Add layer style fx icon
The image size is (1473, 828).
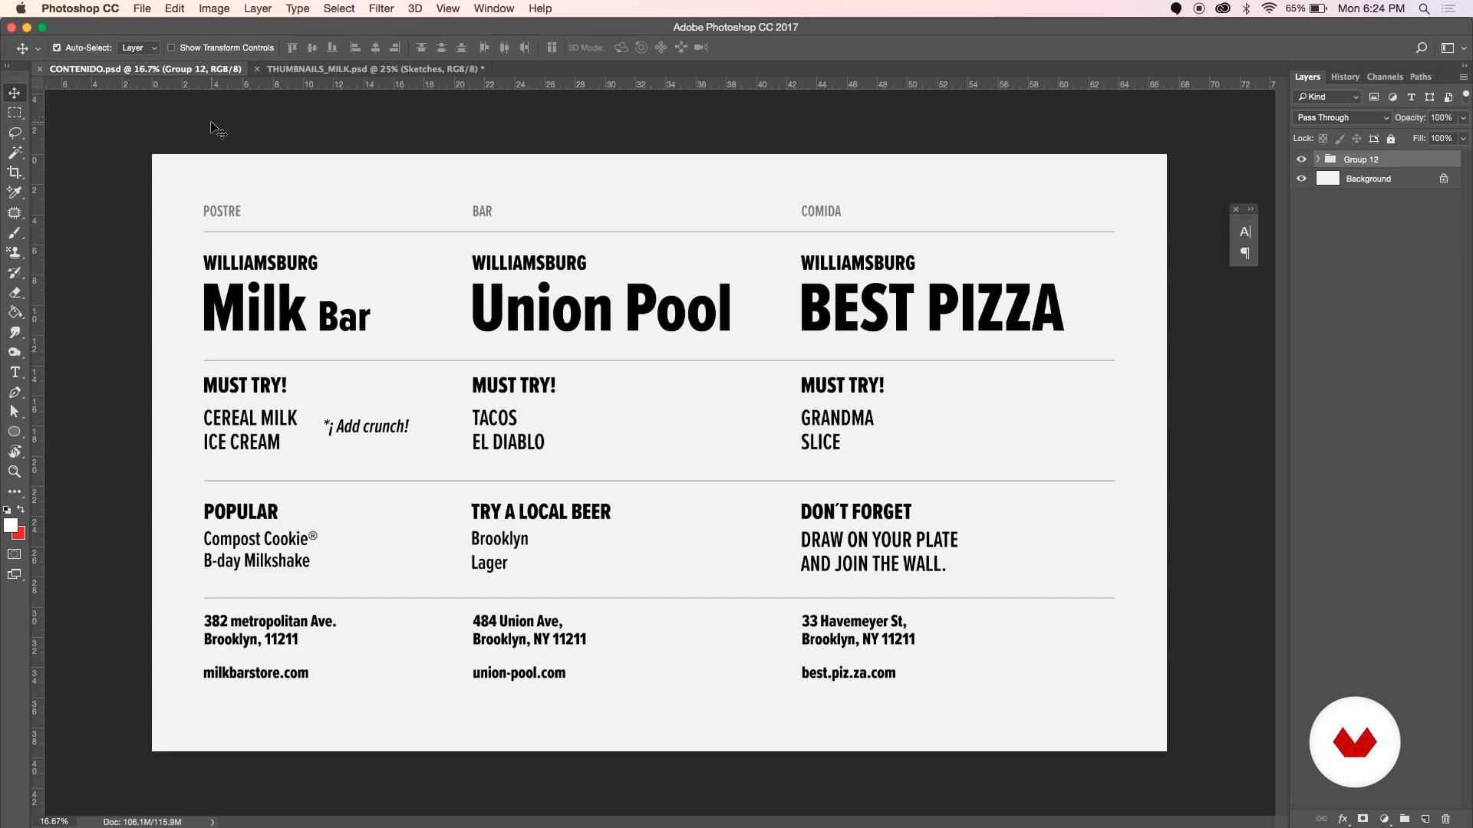1343,819
